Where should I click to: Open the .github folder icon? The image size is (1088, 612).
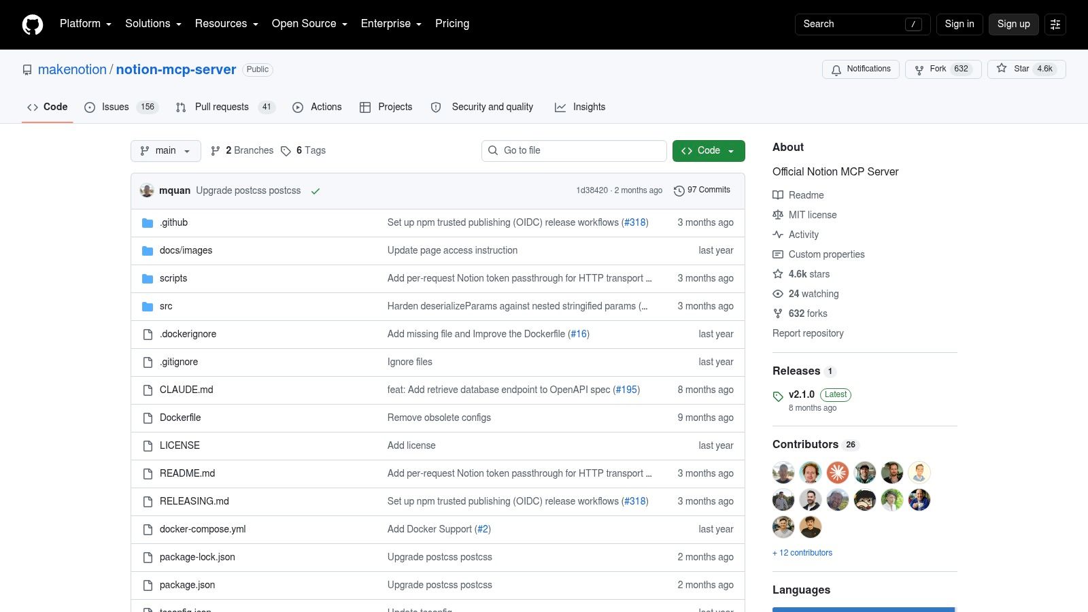click(148, 223)
